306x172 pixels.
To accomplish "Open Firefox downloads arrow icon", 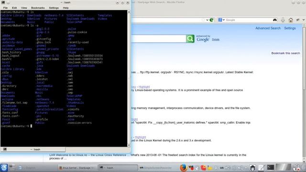I will [x=283, y=20].
